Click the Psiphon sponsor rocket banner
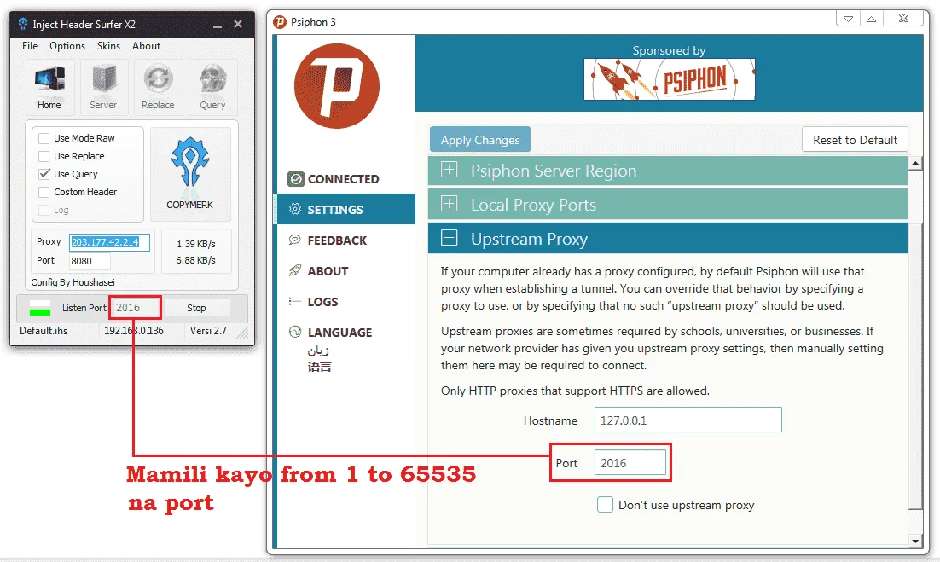Viewport: 940px width, 562px height. (x=669, y=79)
